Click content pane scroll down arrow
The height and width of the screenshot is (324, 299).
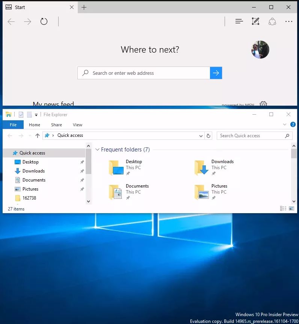[294, 201]
